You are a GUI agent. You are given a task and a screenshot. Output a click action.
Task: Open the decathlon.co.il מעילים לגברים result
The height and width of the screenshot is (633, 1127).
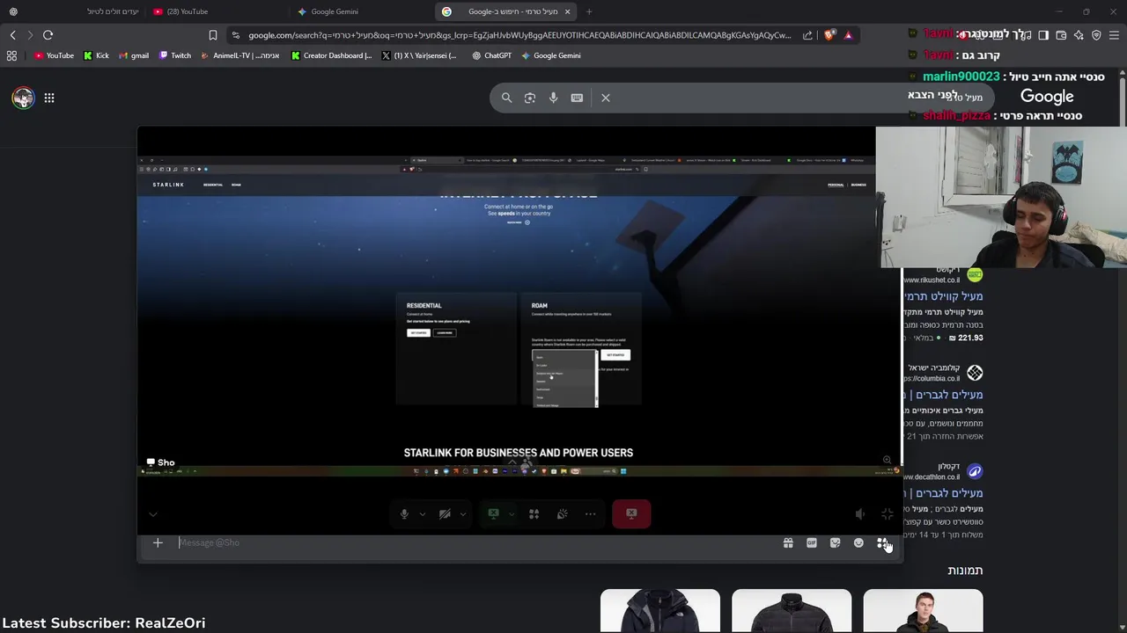tap(943, 493)
